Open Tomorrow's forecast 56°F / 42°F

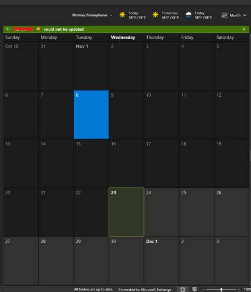[x=170, y=15]
